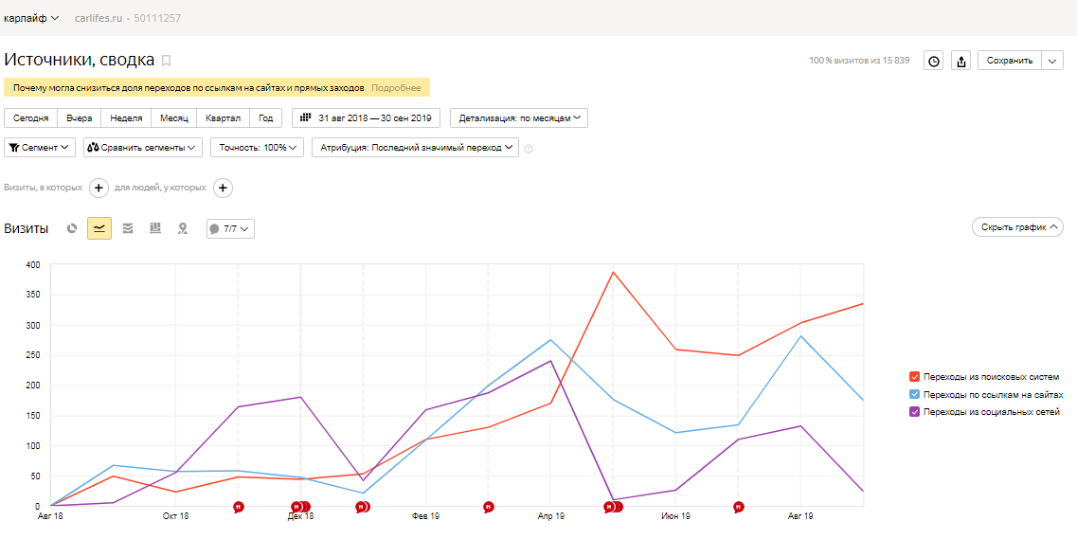Select the Квартал period
1077x539 pixels.
(x=224, y=118)
